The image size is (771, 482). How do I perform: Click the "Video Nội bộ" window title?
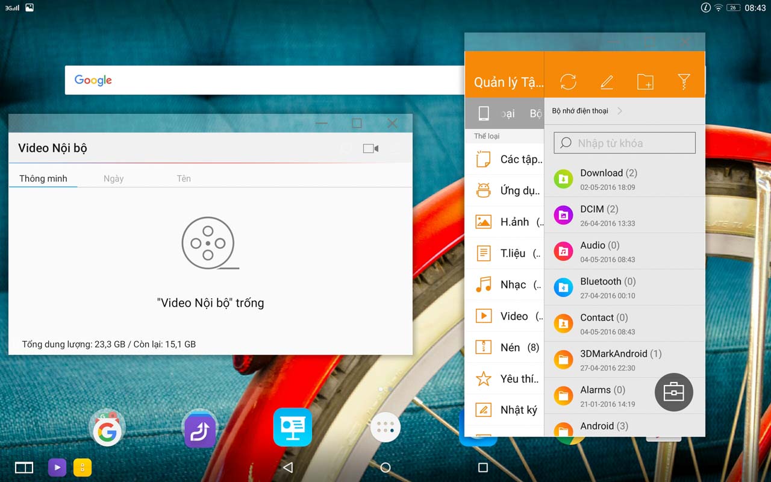pyautogui.click(x=52, y=148)
